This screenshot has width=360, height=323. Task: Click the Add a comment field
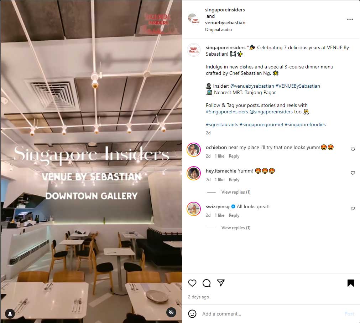[x=271, y=314]
